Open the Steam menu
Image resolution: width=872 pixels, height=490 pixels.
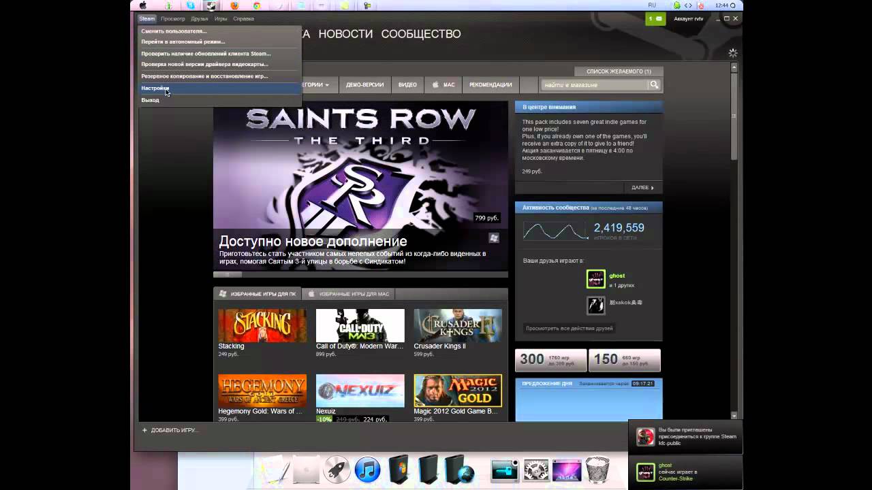[x=147, y=19]
